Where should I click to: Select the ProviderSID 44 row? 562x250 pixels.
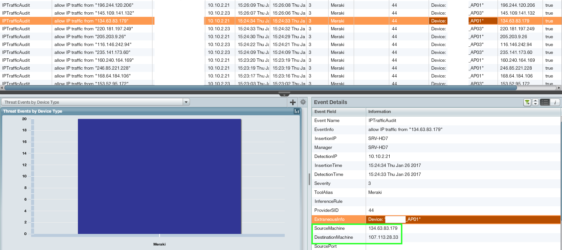coord(436,210)
